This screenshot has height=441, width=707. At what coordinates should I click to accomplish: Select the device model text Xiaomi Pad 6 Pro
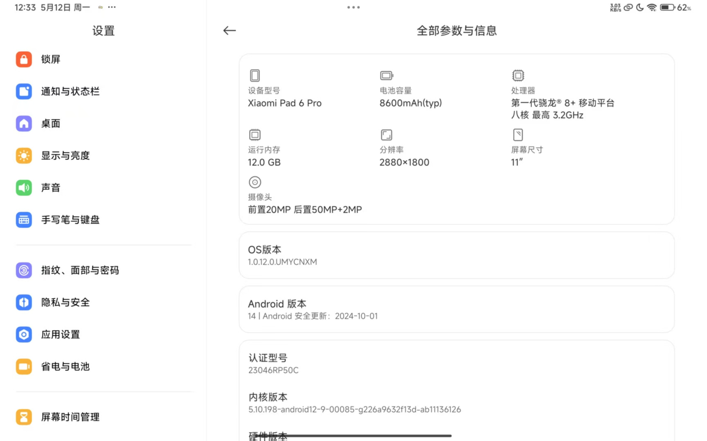tap(285, 103)
